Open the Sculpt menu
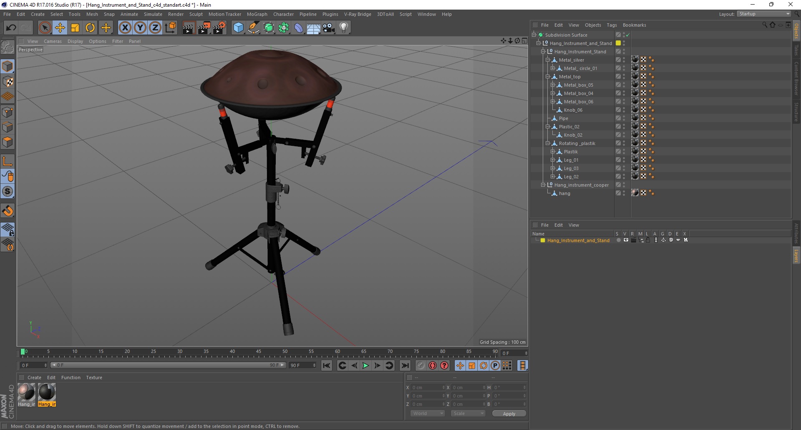 (x=196, y=14)
